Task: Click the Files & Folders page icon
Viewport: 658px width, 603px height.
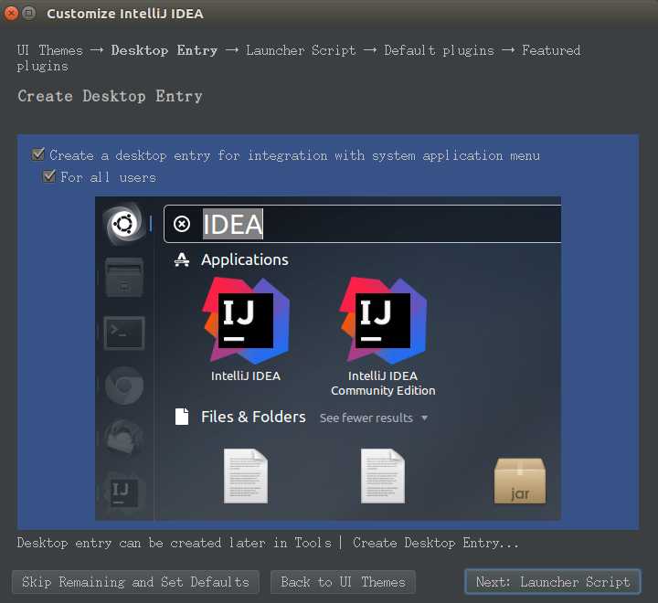Action: 182,417
